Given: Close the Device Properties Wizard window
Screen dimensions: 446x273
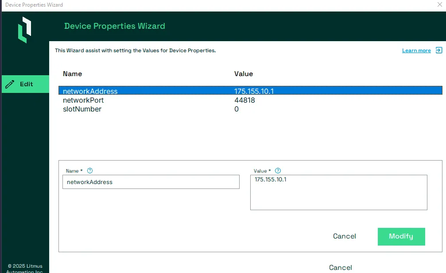Looking at the screenshot, I should point(439,4).
